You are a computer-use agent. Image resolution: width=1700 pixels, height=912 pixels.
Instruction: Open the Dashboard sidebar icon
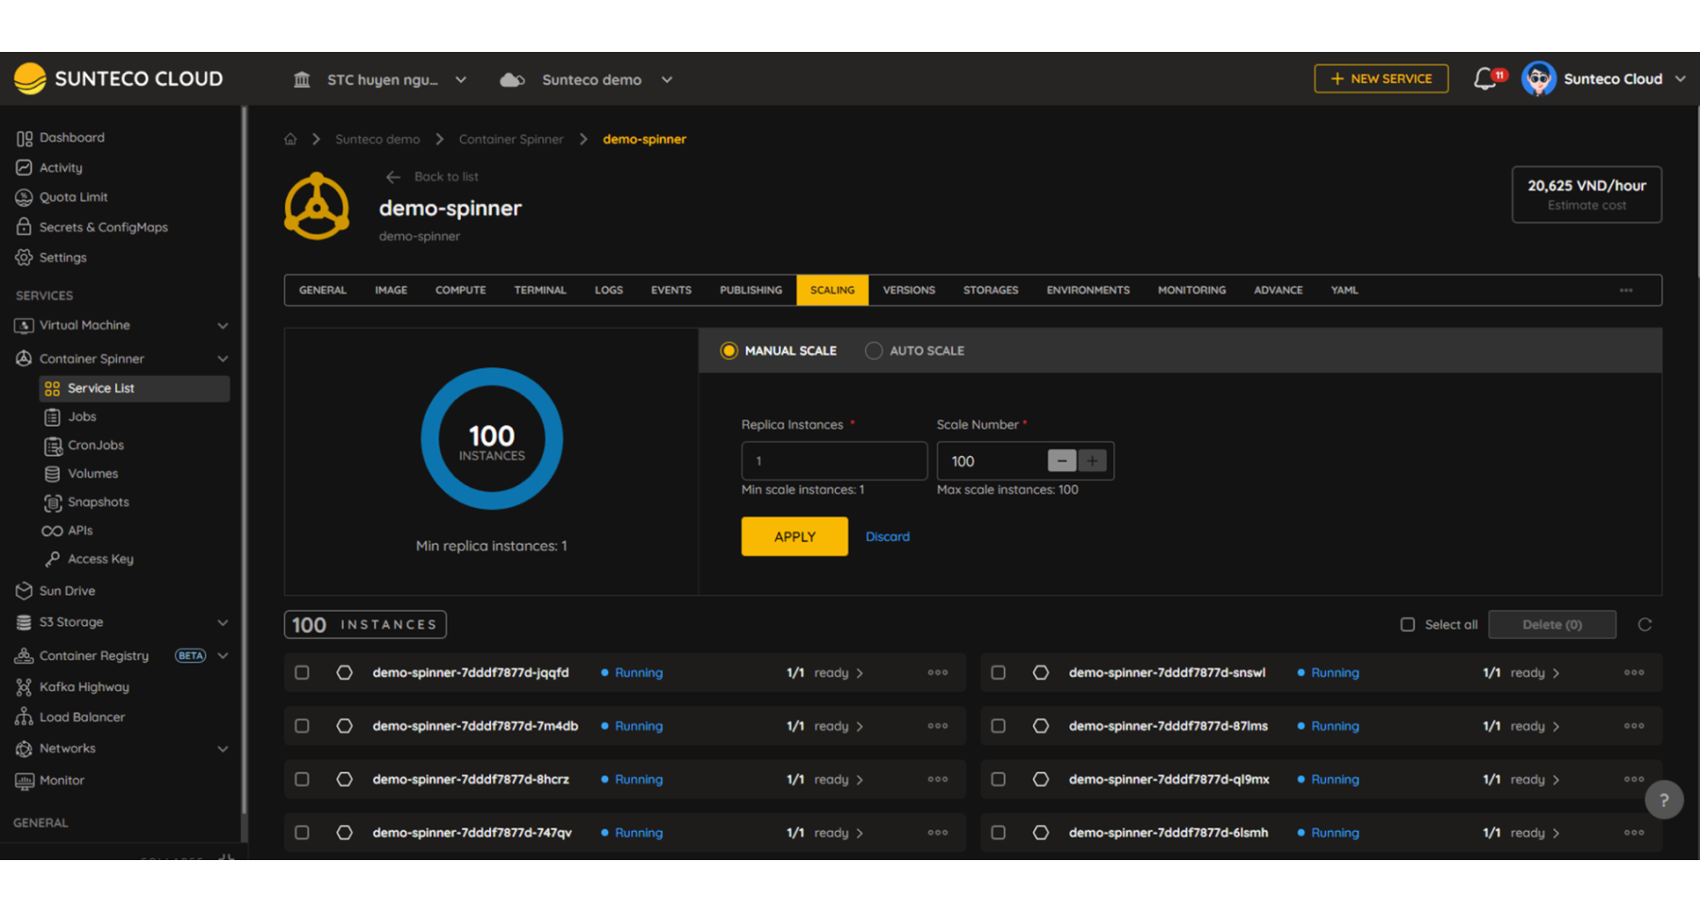click(x=25, y=138)
